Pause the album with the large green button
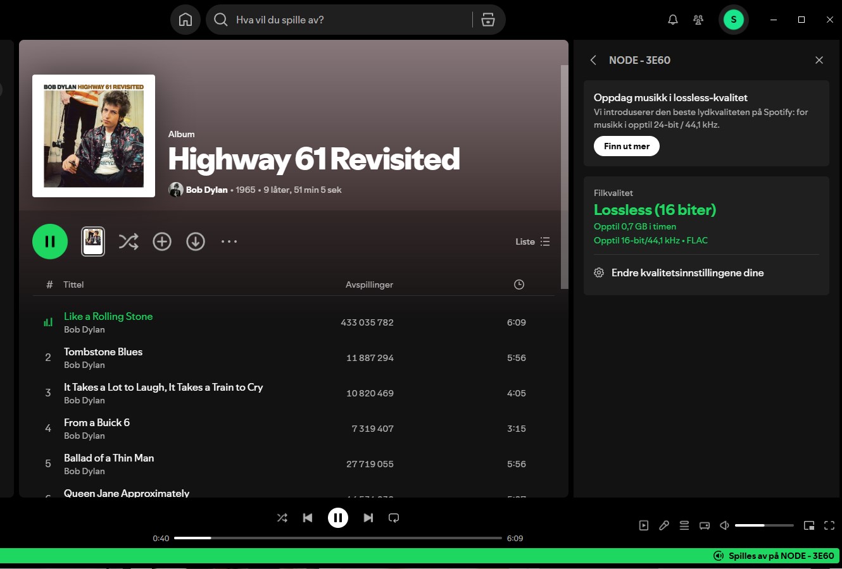This screenshot has height=569, width=842. [50, 242]
